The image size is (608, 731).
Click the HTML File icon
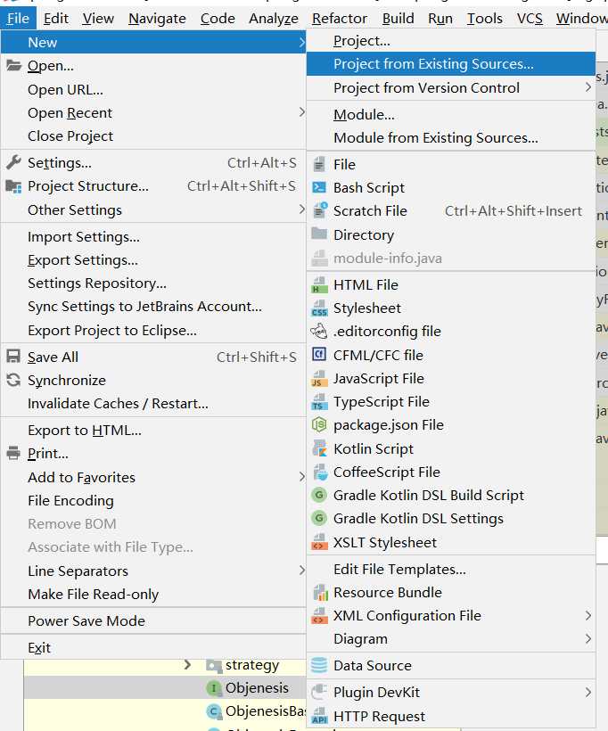(x=319, y=284)
